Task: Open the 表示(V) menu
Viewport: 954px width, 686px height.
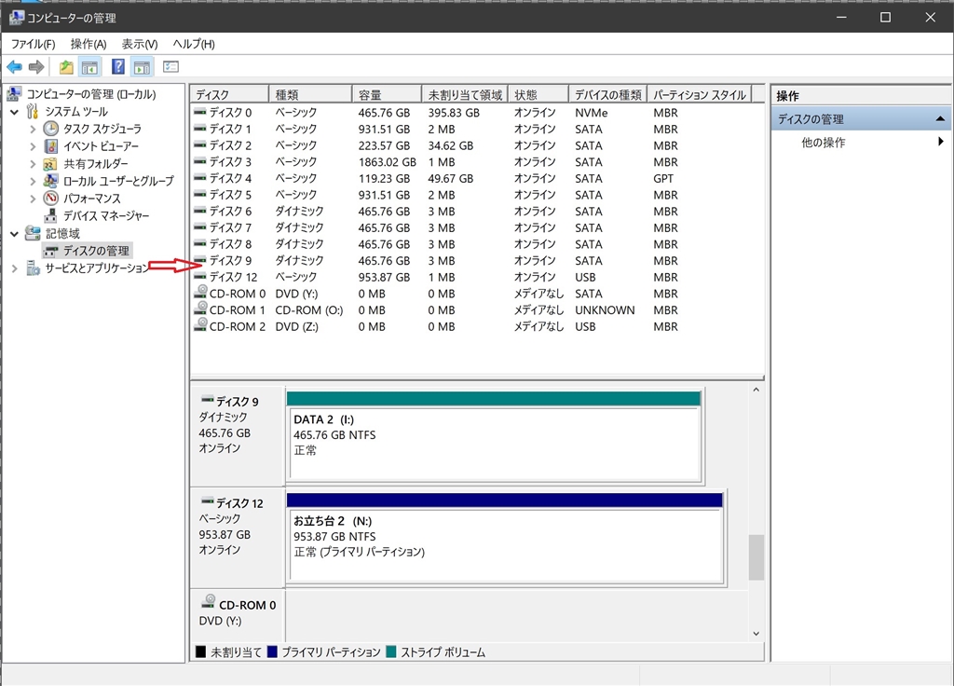Action: (139, 44)
